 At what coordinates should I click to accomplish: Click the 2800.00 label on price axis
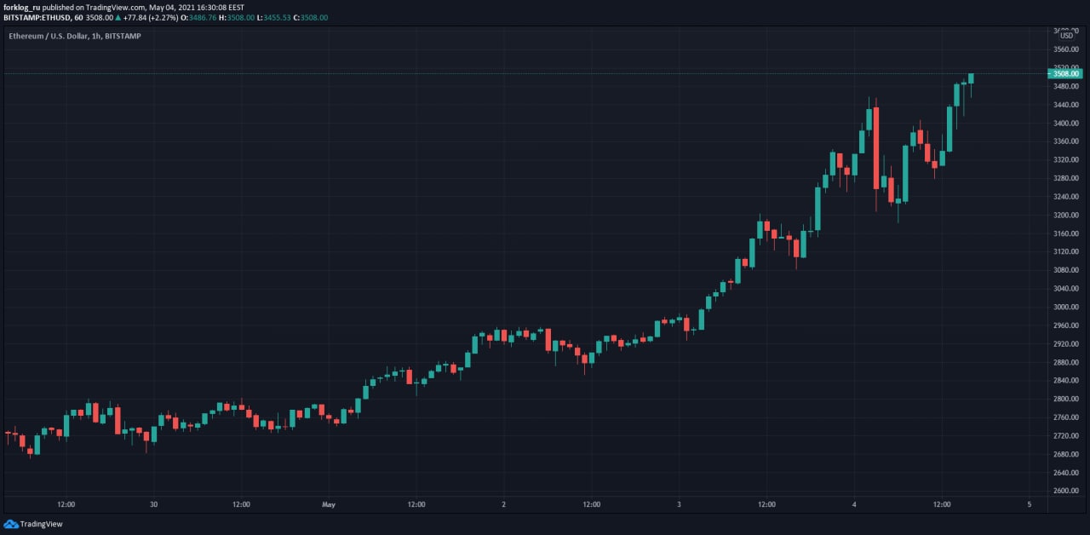pyautogui.click(x=1066, y=399)
